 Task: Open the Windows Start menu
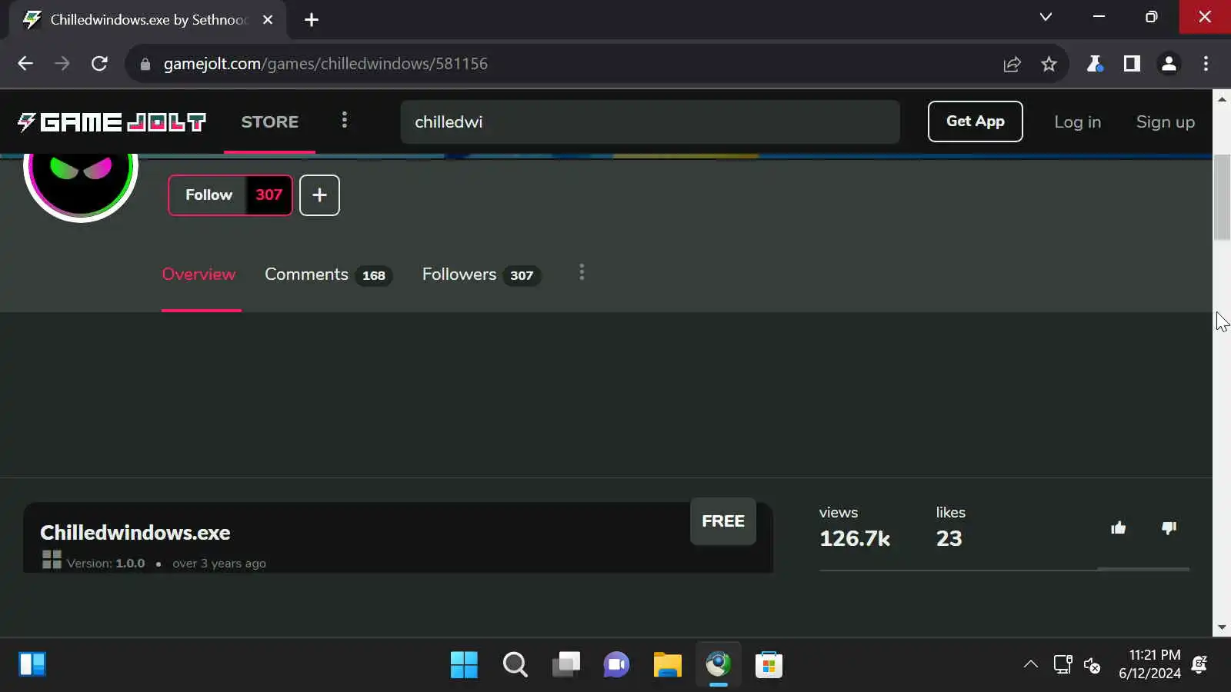click(464, 665)
